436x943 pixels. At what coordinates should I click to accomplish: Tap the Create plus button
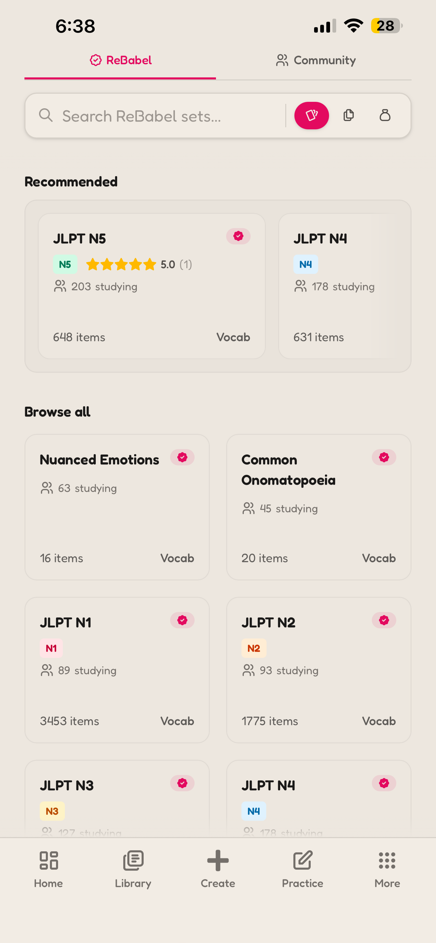[218, 869]
